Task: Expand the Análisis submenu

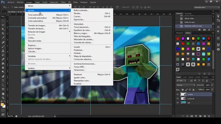Action: (x=48, y=68)
